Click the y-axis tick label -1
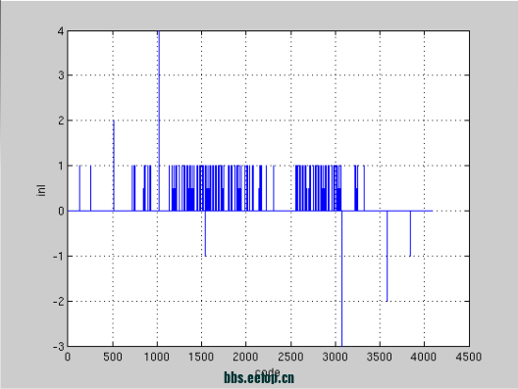This screenshot has width=518, height=389. pyautogui.click(x=59, y=256)
